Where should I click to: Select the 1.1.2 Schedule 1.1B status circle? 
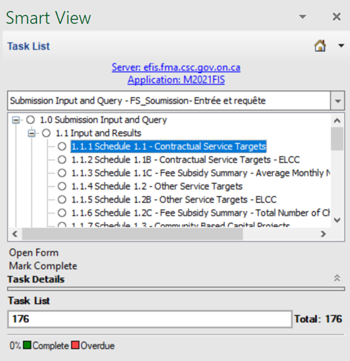pyautogui.click(x=62, y=159)
